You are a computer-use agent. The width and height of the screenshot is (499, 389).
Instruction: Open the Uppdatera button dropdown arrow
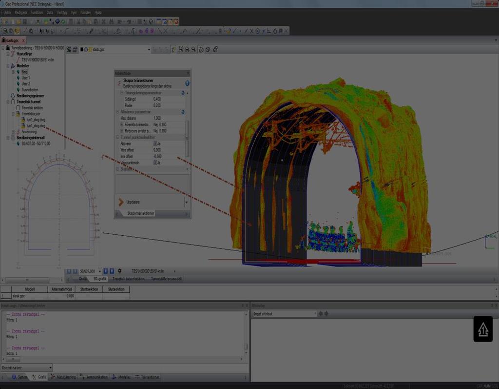tap(187, 202)
